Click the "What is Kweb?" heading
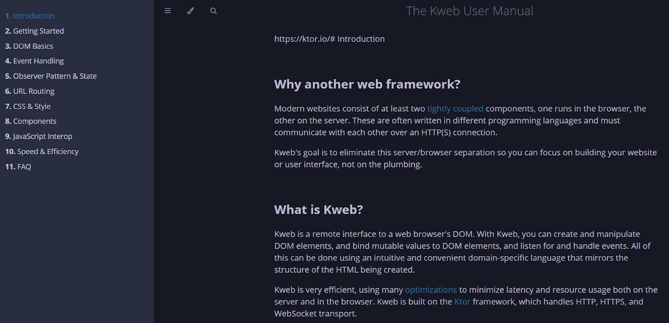Screen dimensions: 669x323 318,210
